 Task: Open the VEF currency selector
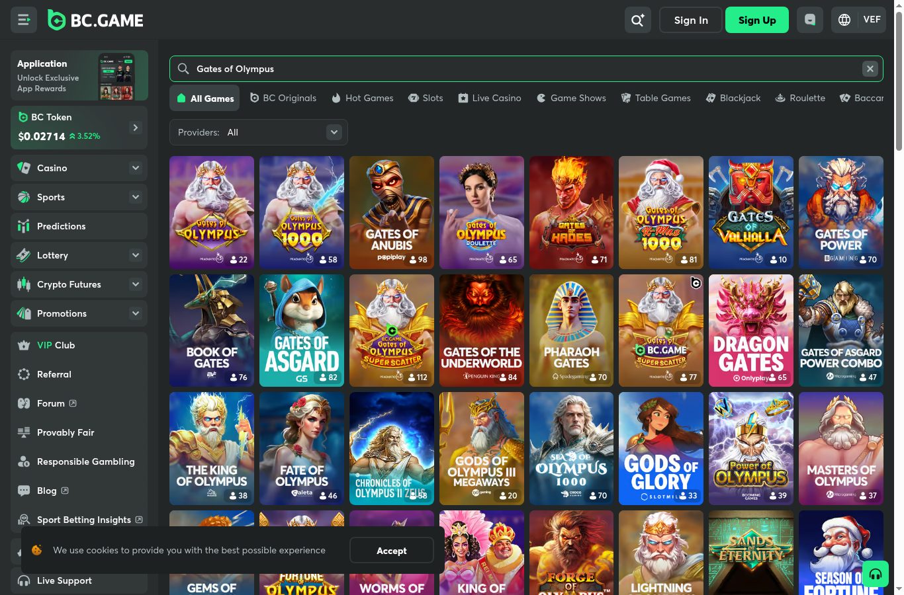[872, 20]
